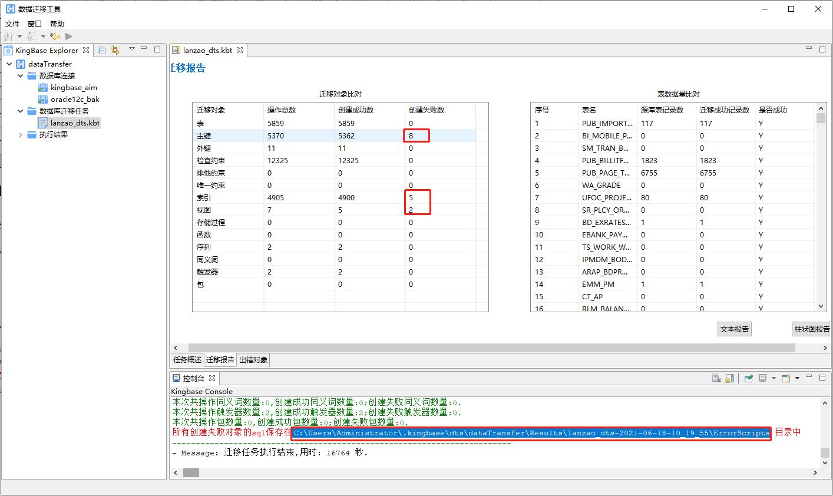Collapse the 数据库迁移任务 folder
833x496 pixels.
[21, 111]
